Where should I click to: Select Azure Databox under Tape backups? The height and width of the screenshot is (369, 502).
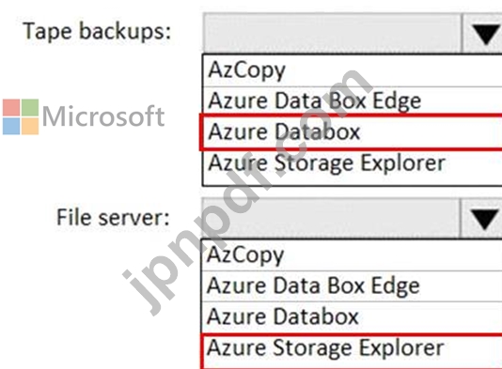pos(351,131)
